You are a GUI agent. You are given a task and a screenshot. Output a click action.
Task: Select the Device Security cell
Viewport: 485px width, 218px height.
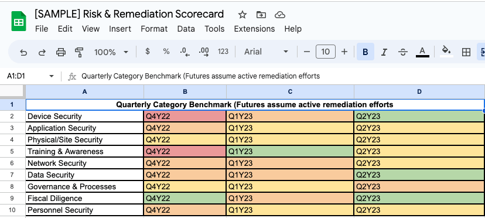point(85,117)
